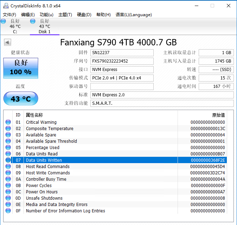This screenshot has width=237, height=225.
Task: Click raw value 0000000000013C
Action: [208, 128]
